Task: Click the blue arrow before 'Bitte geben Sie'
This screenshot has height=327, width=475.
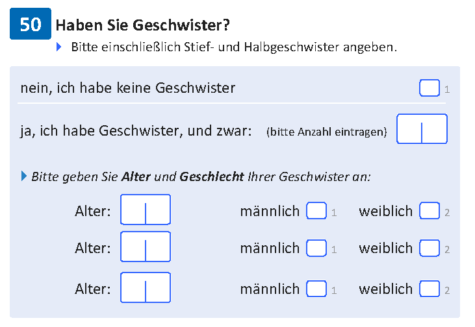Action: pyautogui.click(x=24, y=176)
